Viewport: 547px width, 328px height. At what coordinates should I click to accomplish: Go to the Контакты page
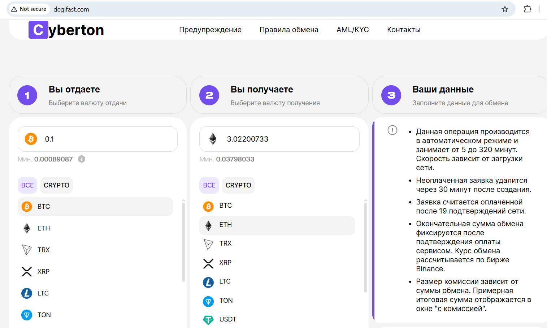404,30
